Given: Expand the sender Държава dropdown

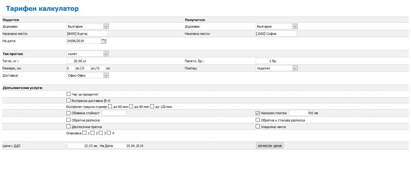Looking at the screenshot, I should [106, 26].
